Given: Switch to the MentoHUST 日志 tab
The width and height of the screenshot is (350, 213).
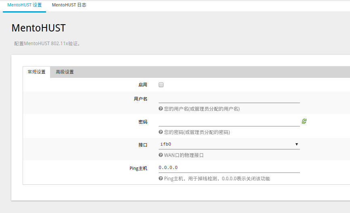Looking at the screenshot, I should pos(69,5).
